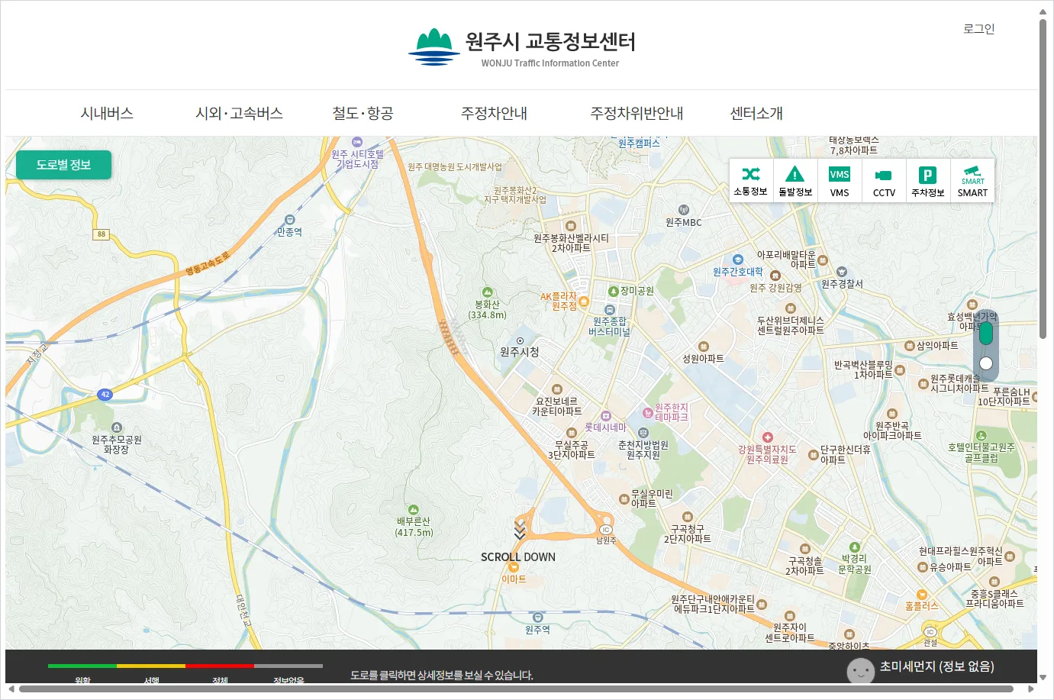Image resolution: width=1054 pixels, height=700 pixels.
Task: Select the green active page indicator dot
Action: click(x=986, y=334)
